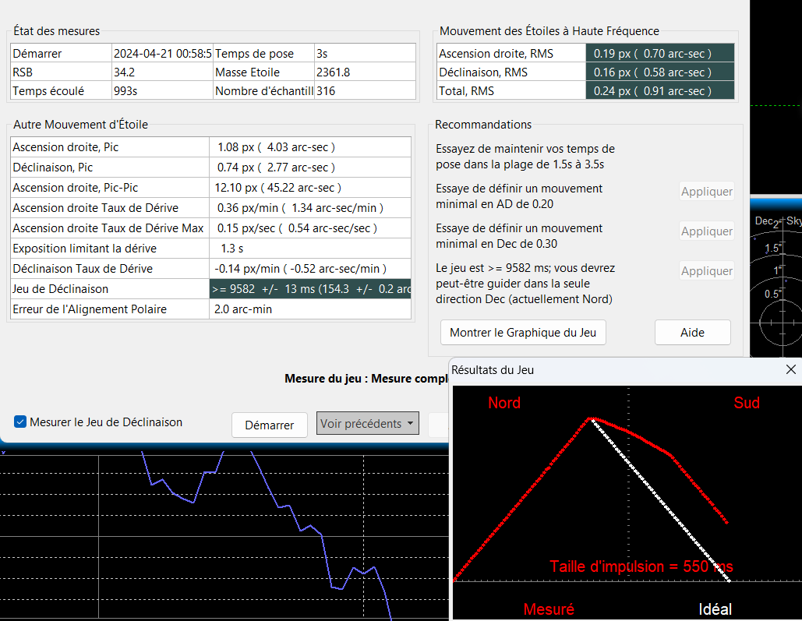
Task: Open the Voir précédents dropdown
Action: click(x=367, y=424)
